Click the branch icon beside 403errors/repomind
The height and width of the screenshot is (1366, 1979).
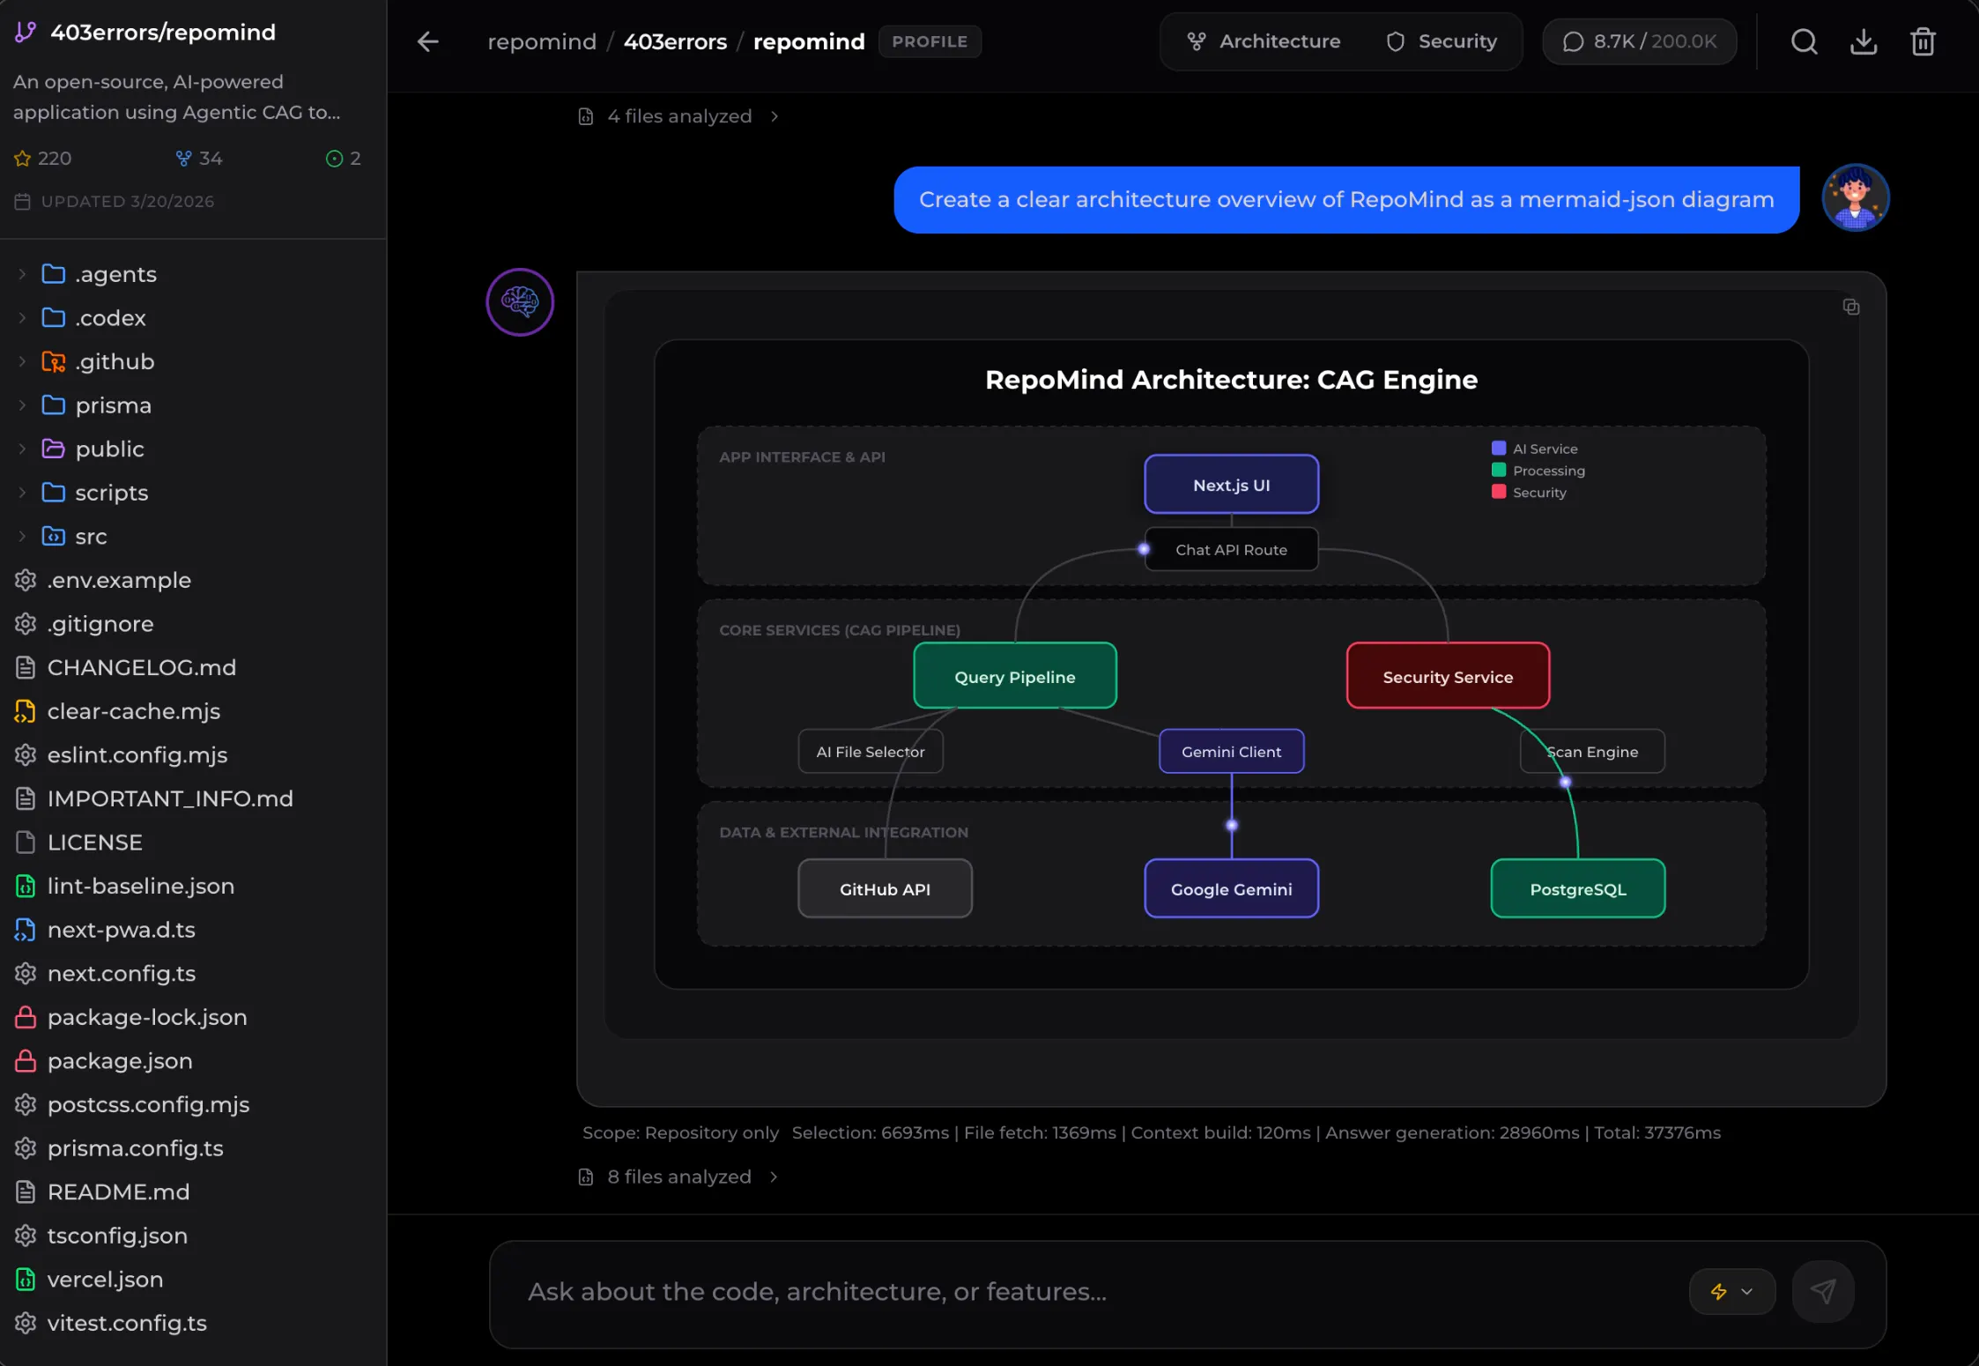point(26,33)
